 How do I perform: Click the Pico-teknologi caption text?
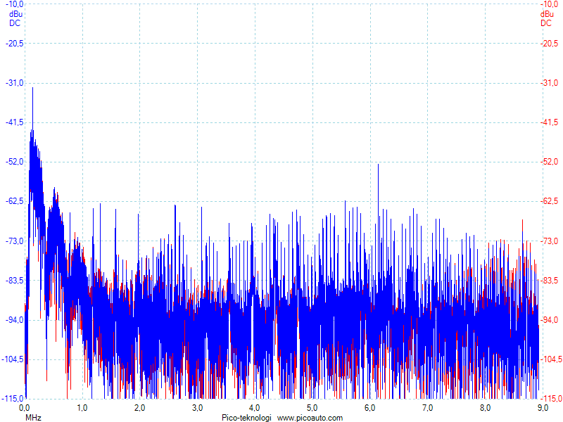(x=247, y=418)
